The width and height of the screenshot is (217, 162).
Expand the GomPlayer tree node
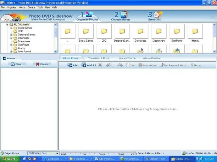click(11, 45)
